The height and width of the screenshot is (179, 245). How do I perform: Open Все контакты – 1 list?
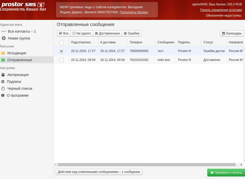(22, 31)
